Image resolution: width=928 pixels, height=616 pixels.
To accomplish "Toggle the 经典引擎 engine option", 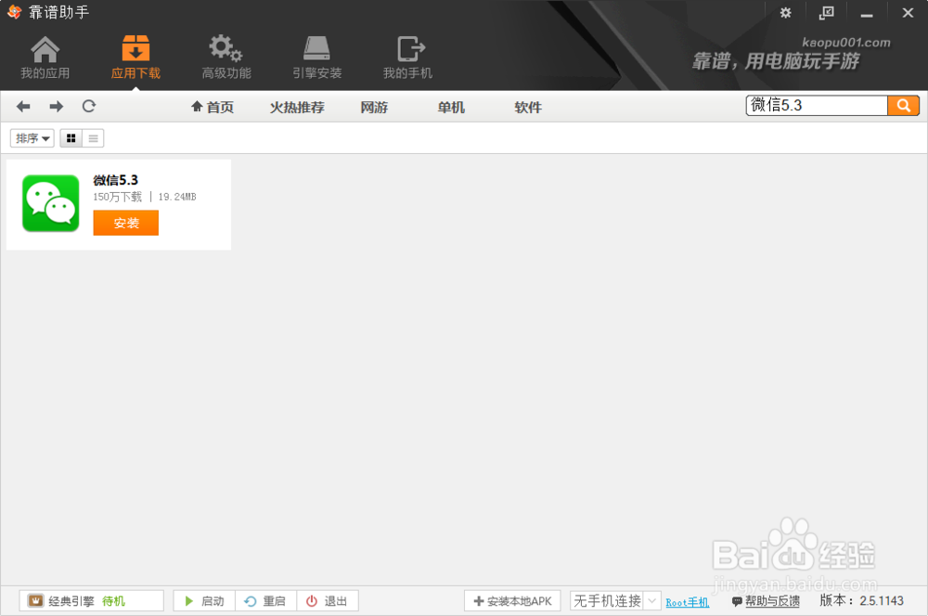I will (91, 600).
